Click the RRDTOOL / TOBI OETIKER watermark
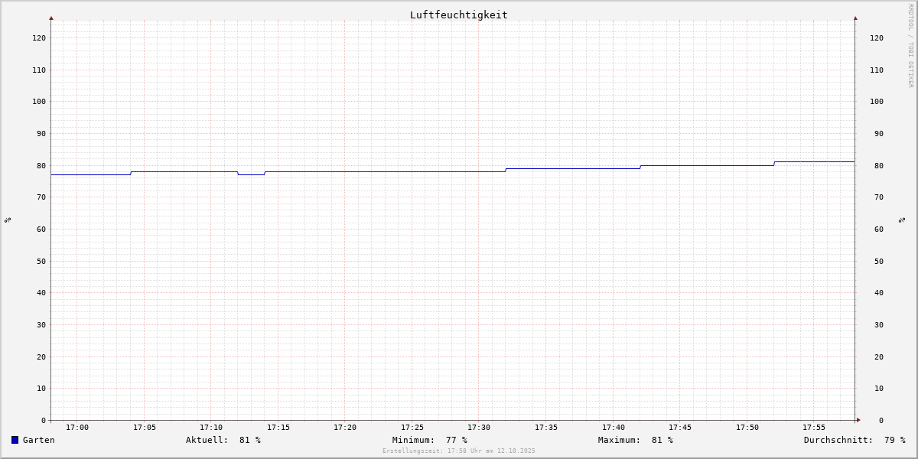Viewport: 918px width, 459px height. [x=910, y=46]
